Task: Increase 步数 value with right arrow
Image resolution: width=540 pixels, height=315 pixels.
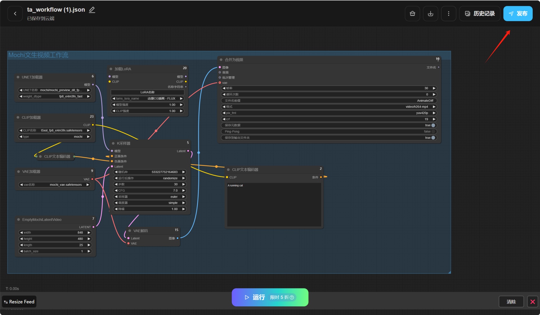Action: [183, 184]
